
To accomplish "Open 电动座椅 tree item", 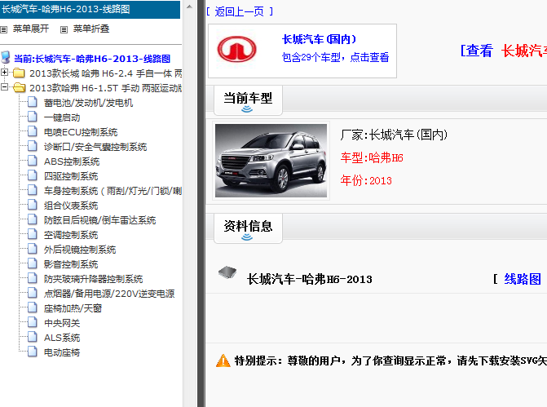I will coord(62,352).
